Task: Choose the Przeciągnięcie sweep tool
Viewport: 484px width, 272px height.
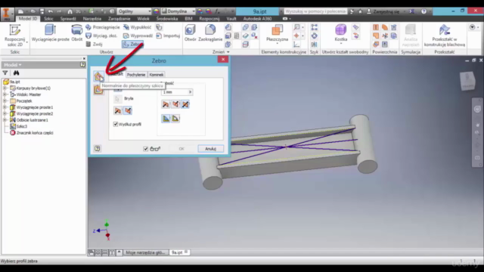Action: tap(103, 27)
